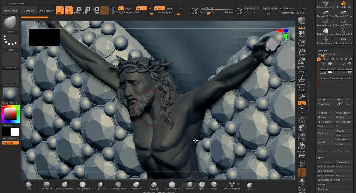Click the Actual size icon
This screenshot has width=356, height=193.
coord(302,52)
